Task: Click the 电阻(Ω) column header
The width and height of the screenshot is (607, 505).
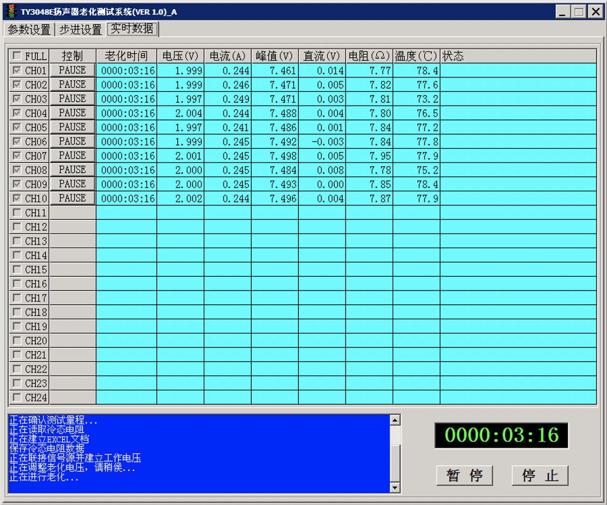Action: pyautogui.click(x=369, y=56)
